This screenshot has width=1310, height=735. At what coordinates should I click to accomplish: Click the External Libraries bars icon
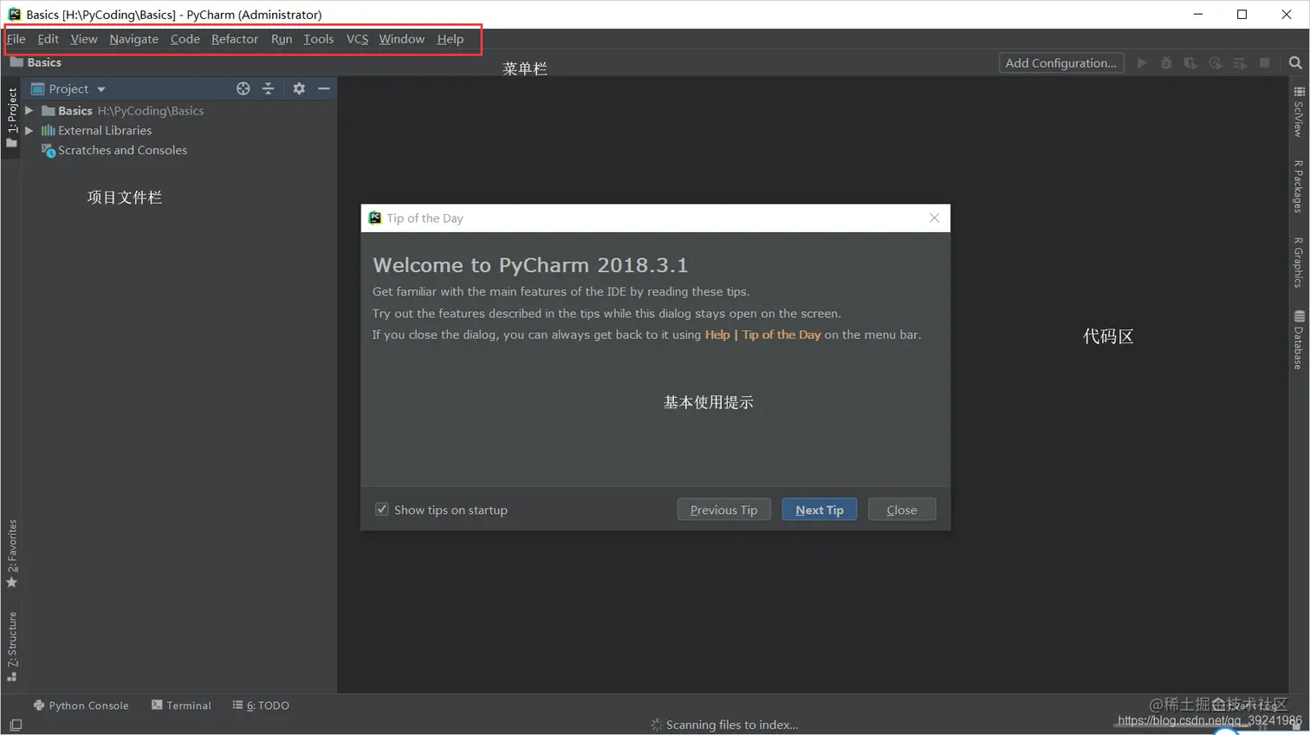click(48, 131)
